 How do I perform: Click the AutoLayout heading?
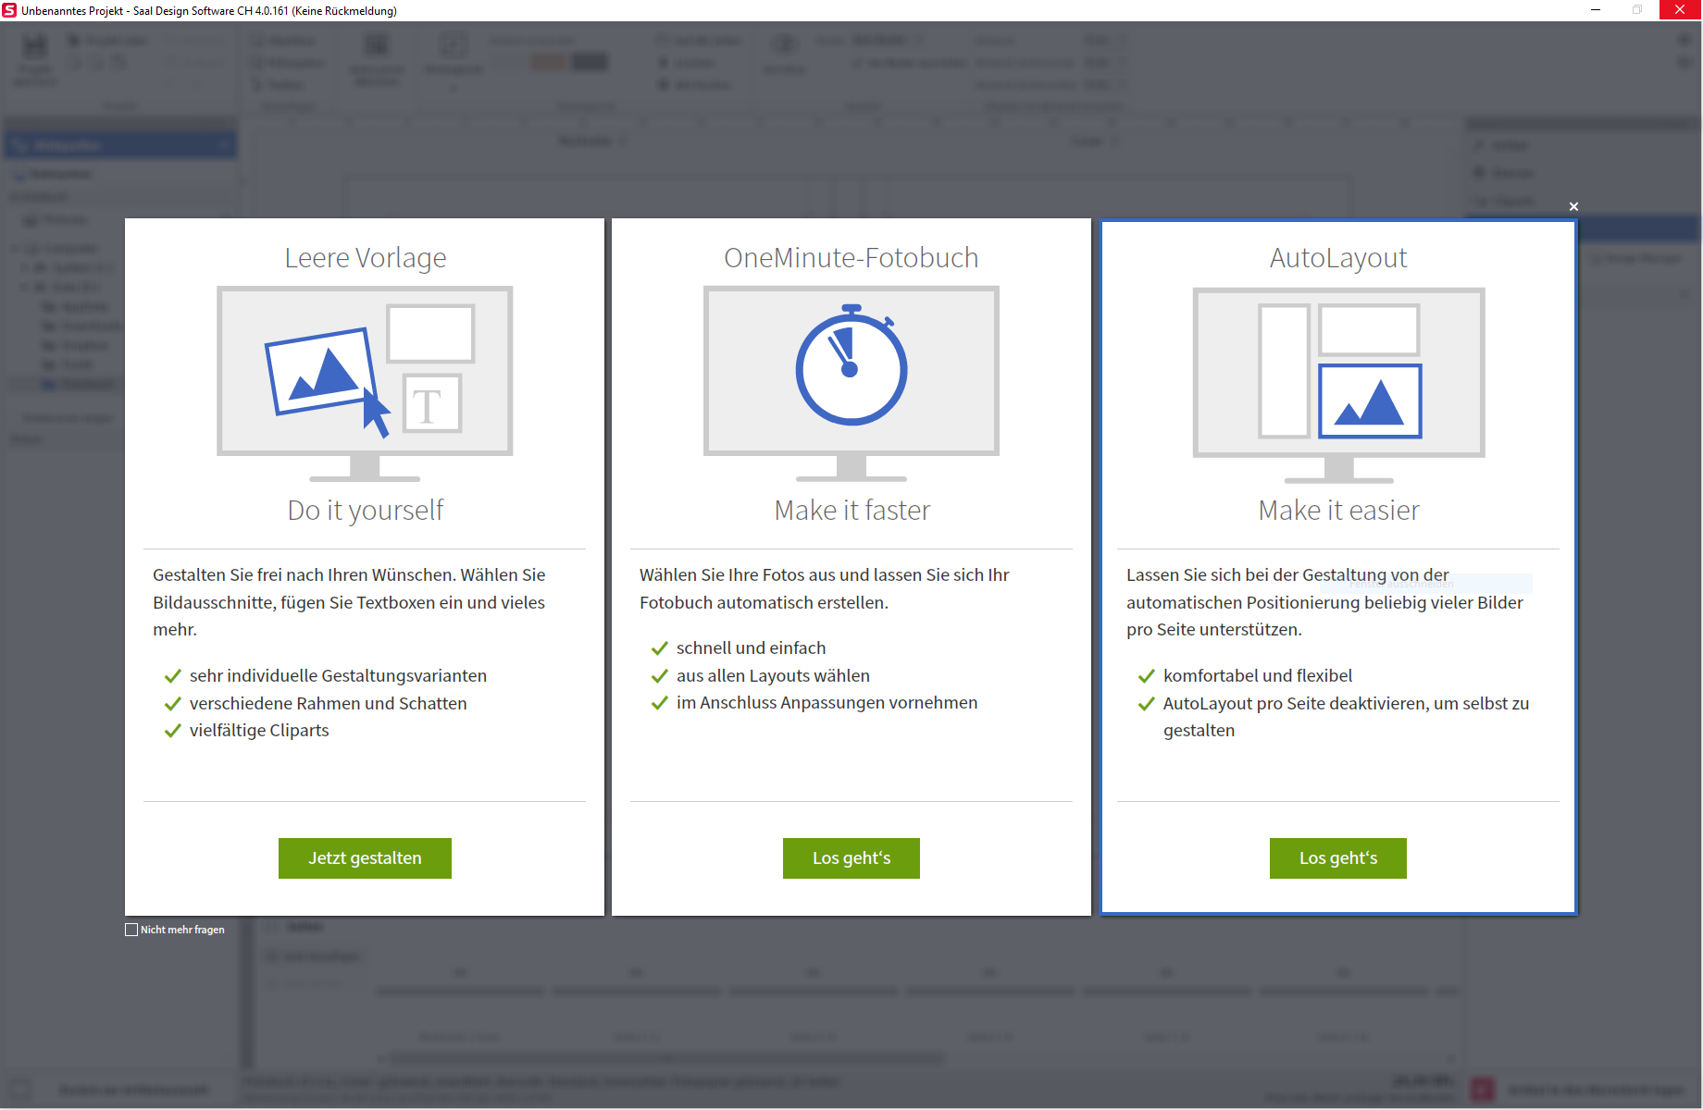click(x=1338, y=257)
